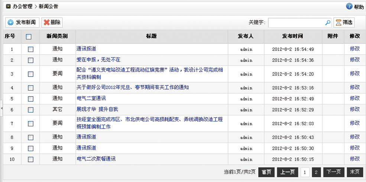Click the magnifier icon in keyword field
Viewport: 366px width, 182px height.
(x=328, y=22)
